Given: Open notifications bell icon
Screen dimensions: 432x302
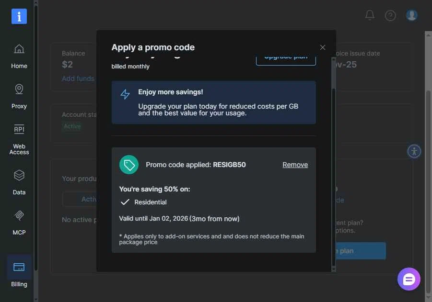Looking at the screenshot, I should tap(370, 15).
